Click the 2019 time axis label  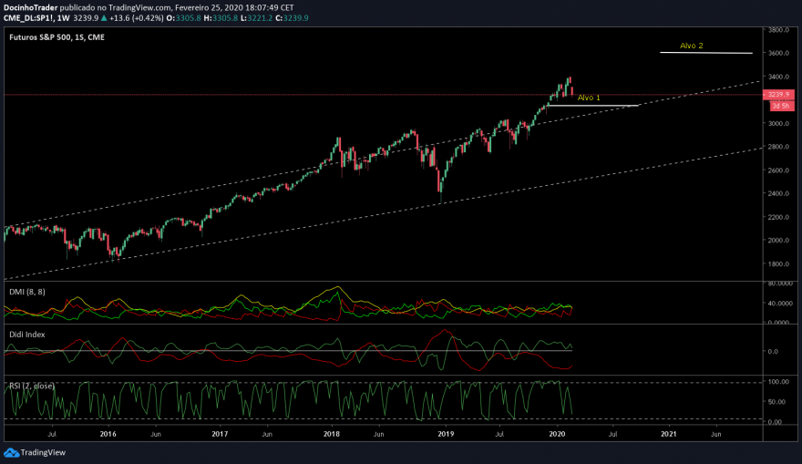(446, 434)
